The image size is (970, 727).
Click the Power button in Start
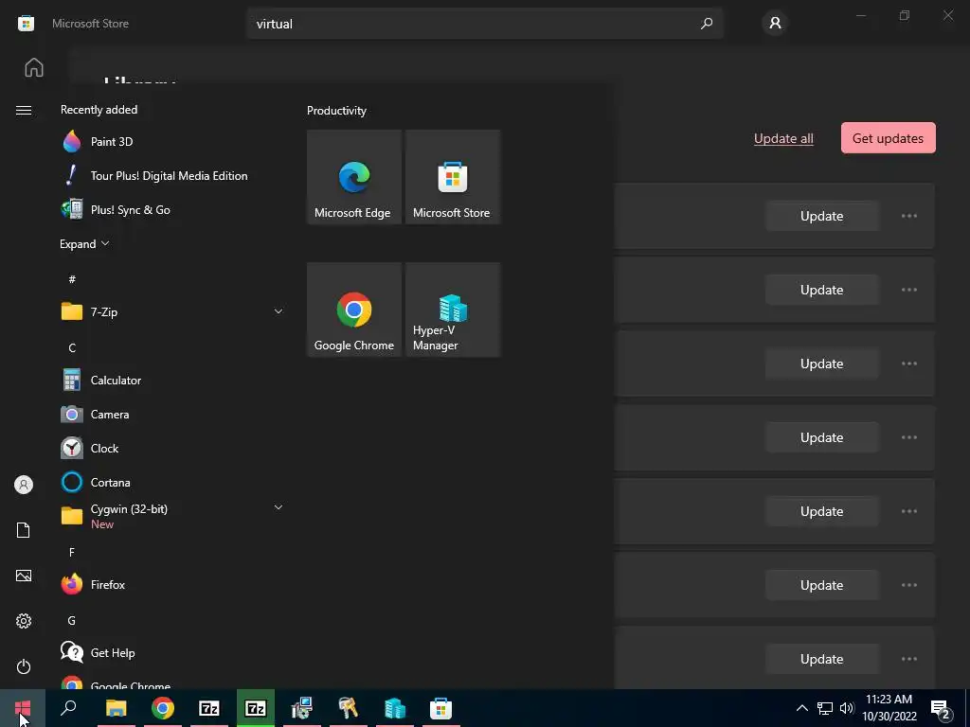pyautogui.click(x=24, y=666)
